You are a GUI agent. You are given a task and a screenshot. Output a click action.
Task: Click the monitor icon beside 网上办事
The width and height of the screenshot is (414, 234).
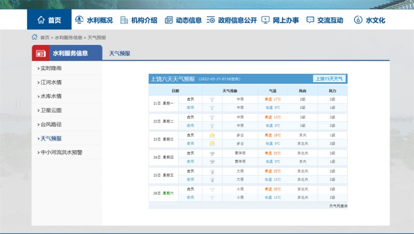pos(265,20)
